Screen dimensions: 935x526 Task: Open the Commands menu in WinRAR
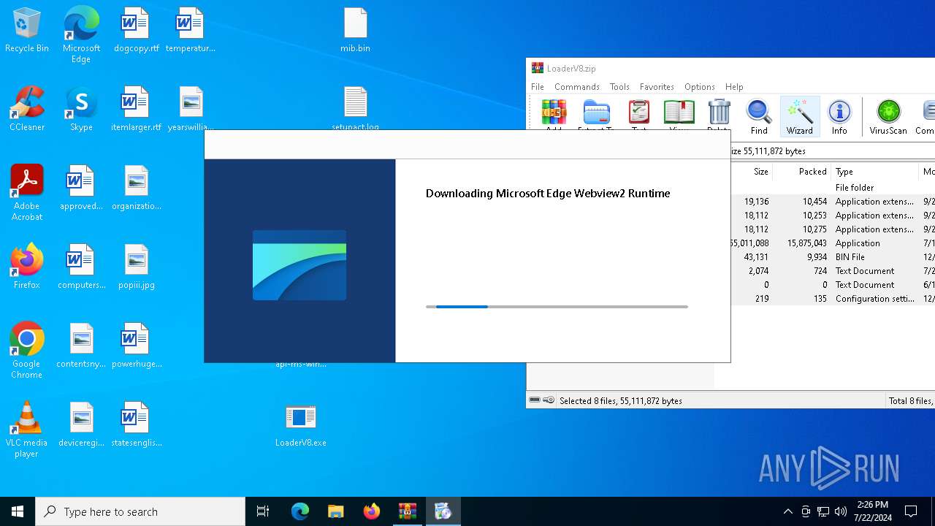(576, 86)
